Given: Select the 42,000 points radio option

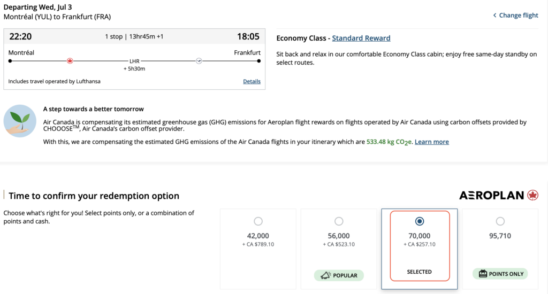Looking at the screenshot, I should tap(258, 221).
